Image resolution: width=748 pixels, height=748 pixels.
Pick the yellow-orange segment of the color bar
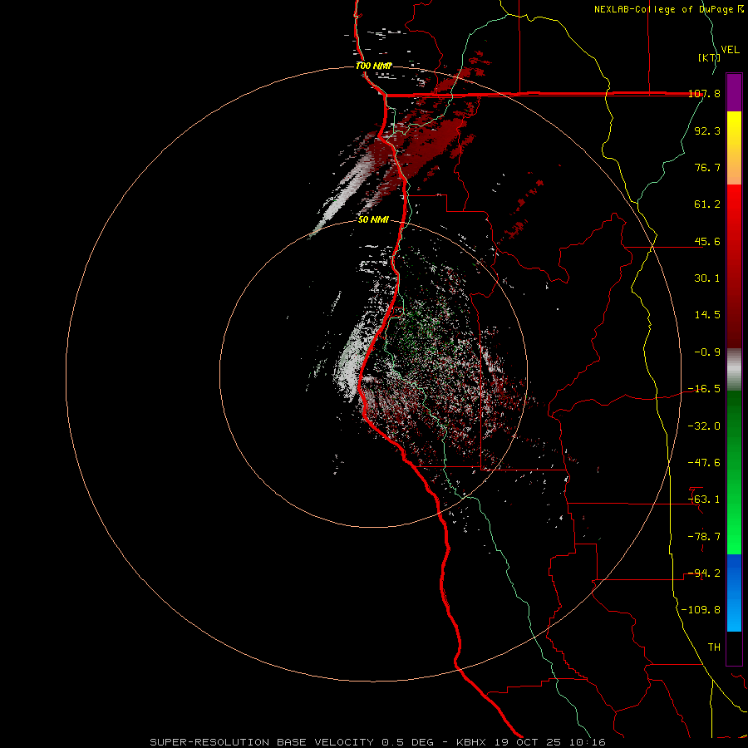tap(734, 148)
